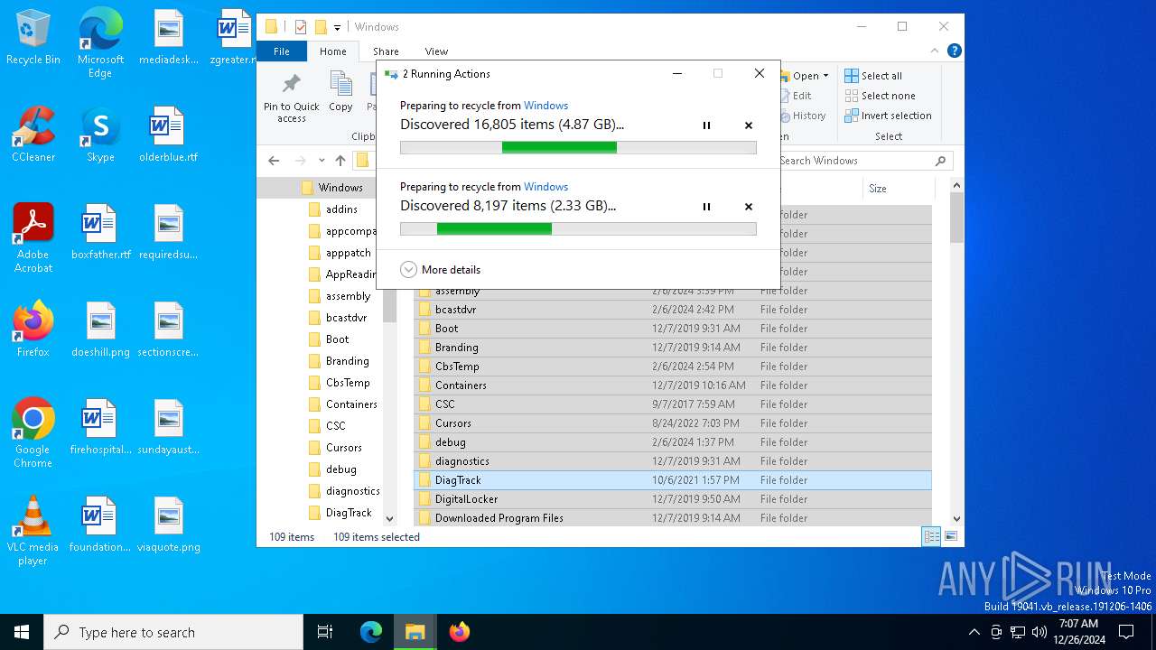Select the CbsTemp folder in file list
The height and width of the screenshot is (650, 1156).
673,367
